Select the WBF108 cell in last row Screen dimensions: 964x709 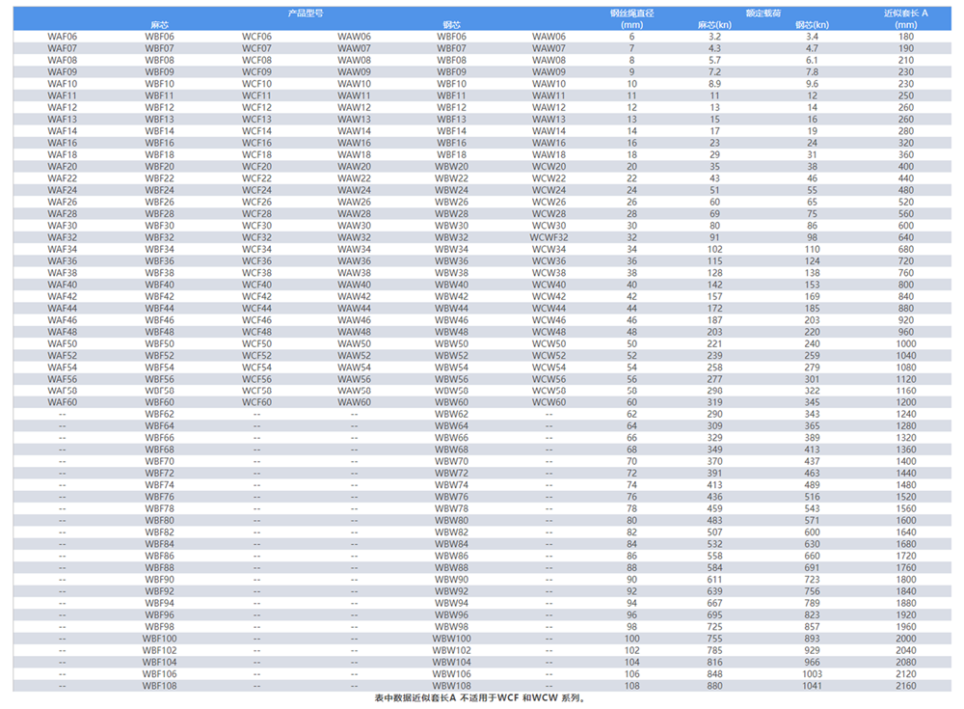(160, 686)
